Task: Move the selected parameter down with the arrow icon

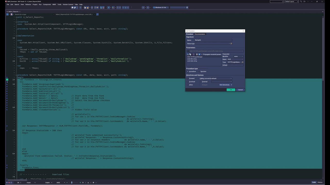Action: [199, 54]
